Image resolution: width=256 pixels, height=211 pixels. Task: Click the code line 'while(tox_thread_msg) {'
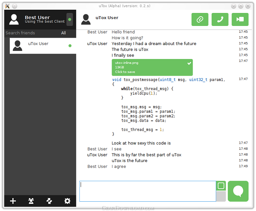[x=147, y=89]
